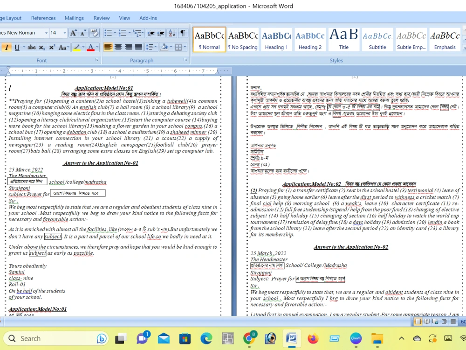Apply the Title style
This screenshot has height=350, width=466.
click(x=343, y=40)
